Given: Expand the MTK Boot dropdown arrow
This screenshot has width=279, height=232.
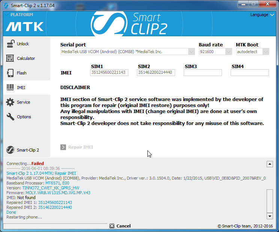Looking at the screenshot, I should (x=265, y=52).
